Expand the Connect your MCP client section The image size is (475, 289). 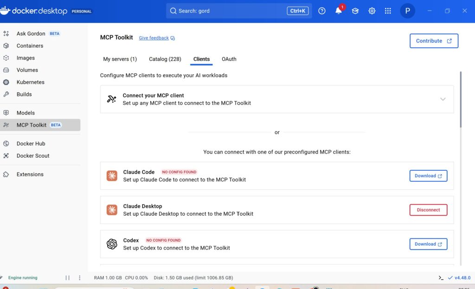point(443,99)
